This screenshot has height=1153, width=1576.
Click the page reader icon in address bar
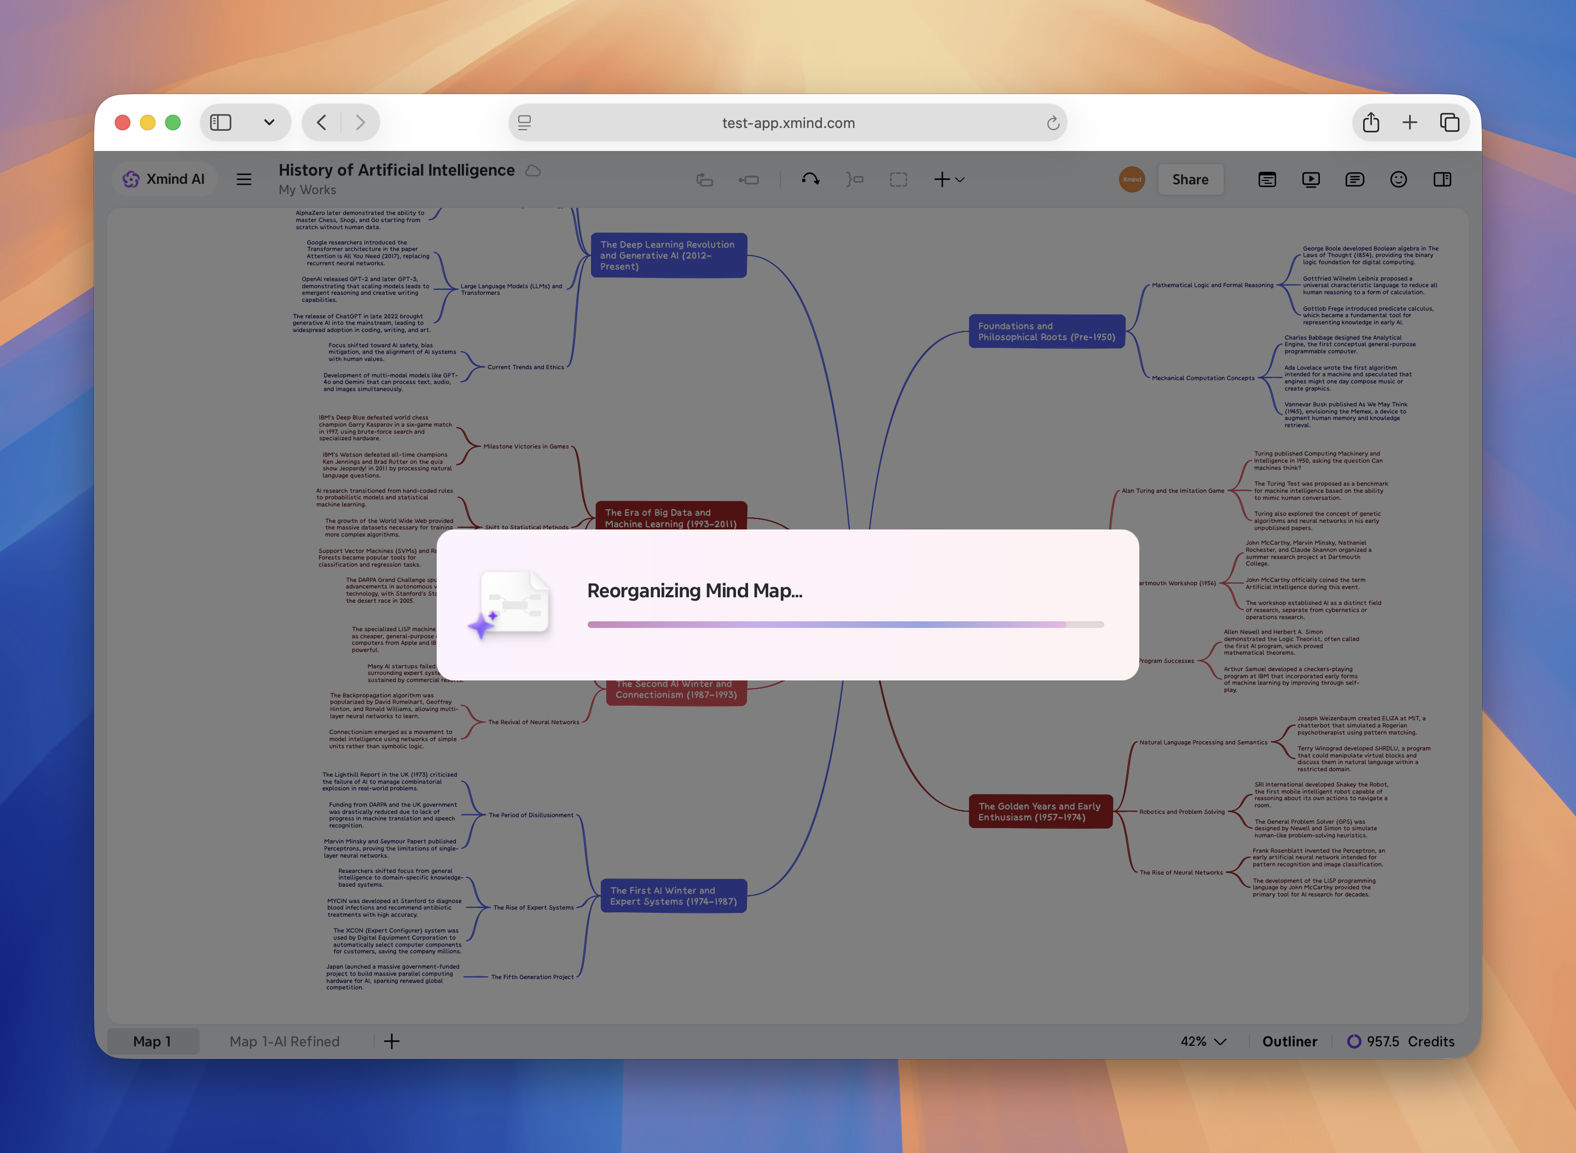coord(524,123)
